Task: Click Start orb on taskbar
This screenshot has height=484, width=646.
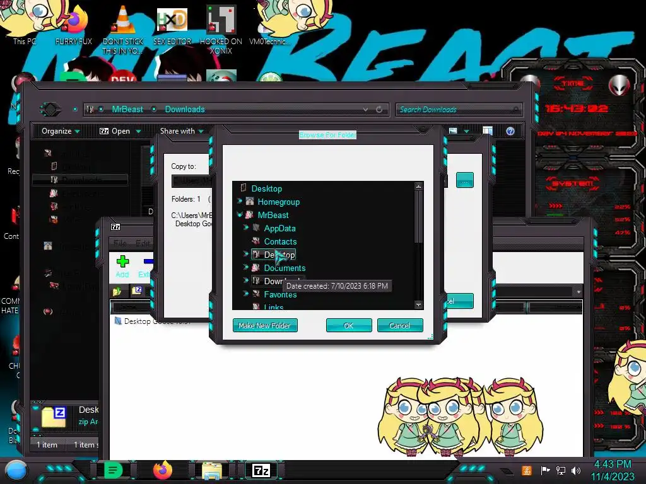Action: coord(16,471)
